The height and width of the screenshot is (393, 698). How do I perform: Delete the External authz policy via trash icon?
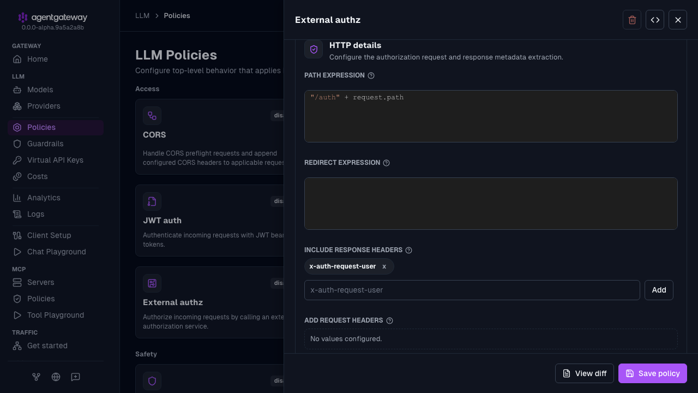tap(632, 20)
